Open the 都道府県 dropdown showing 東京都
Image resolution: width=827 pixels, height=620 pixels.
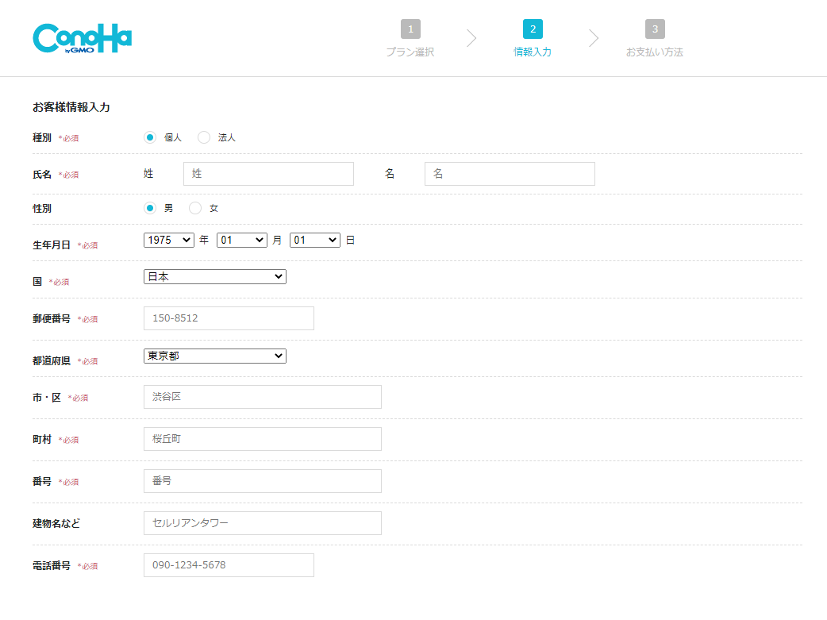(x=214, y=356)
